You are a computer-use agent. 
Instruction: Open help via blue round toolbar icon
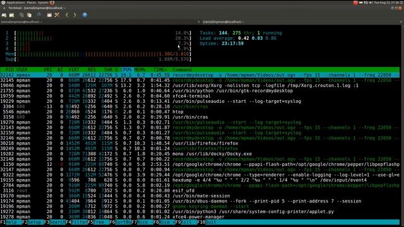[x=85, y=15]
